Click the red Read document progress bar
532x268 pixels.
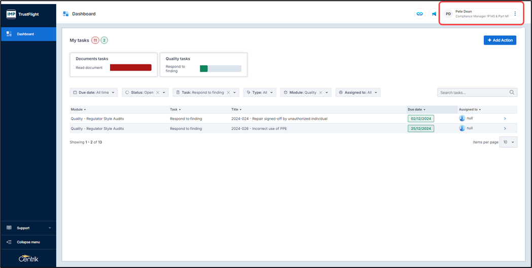coord(131,68)
